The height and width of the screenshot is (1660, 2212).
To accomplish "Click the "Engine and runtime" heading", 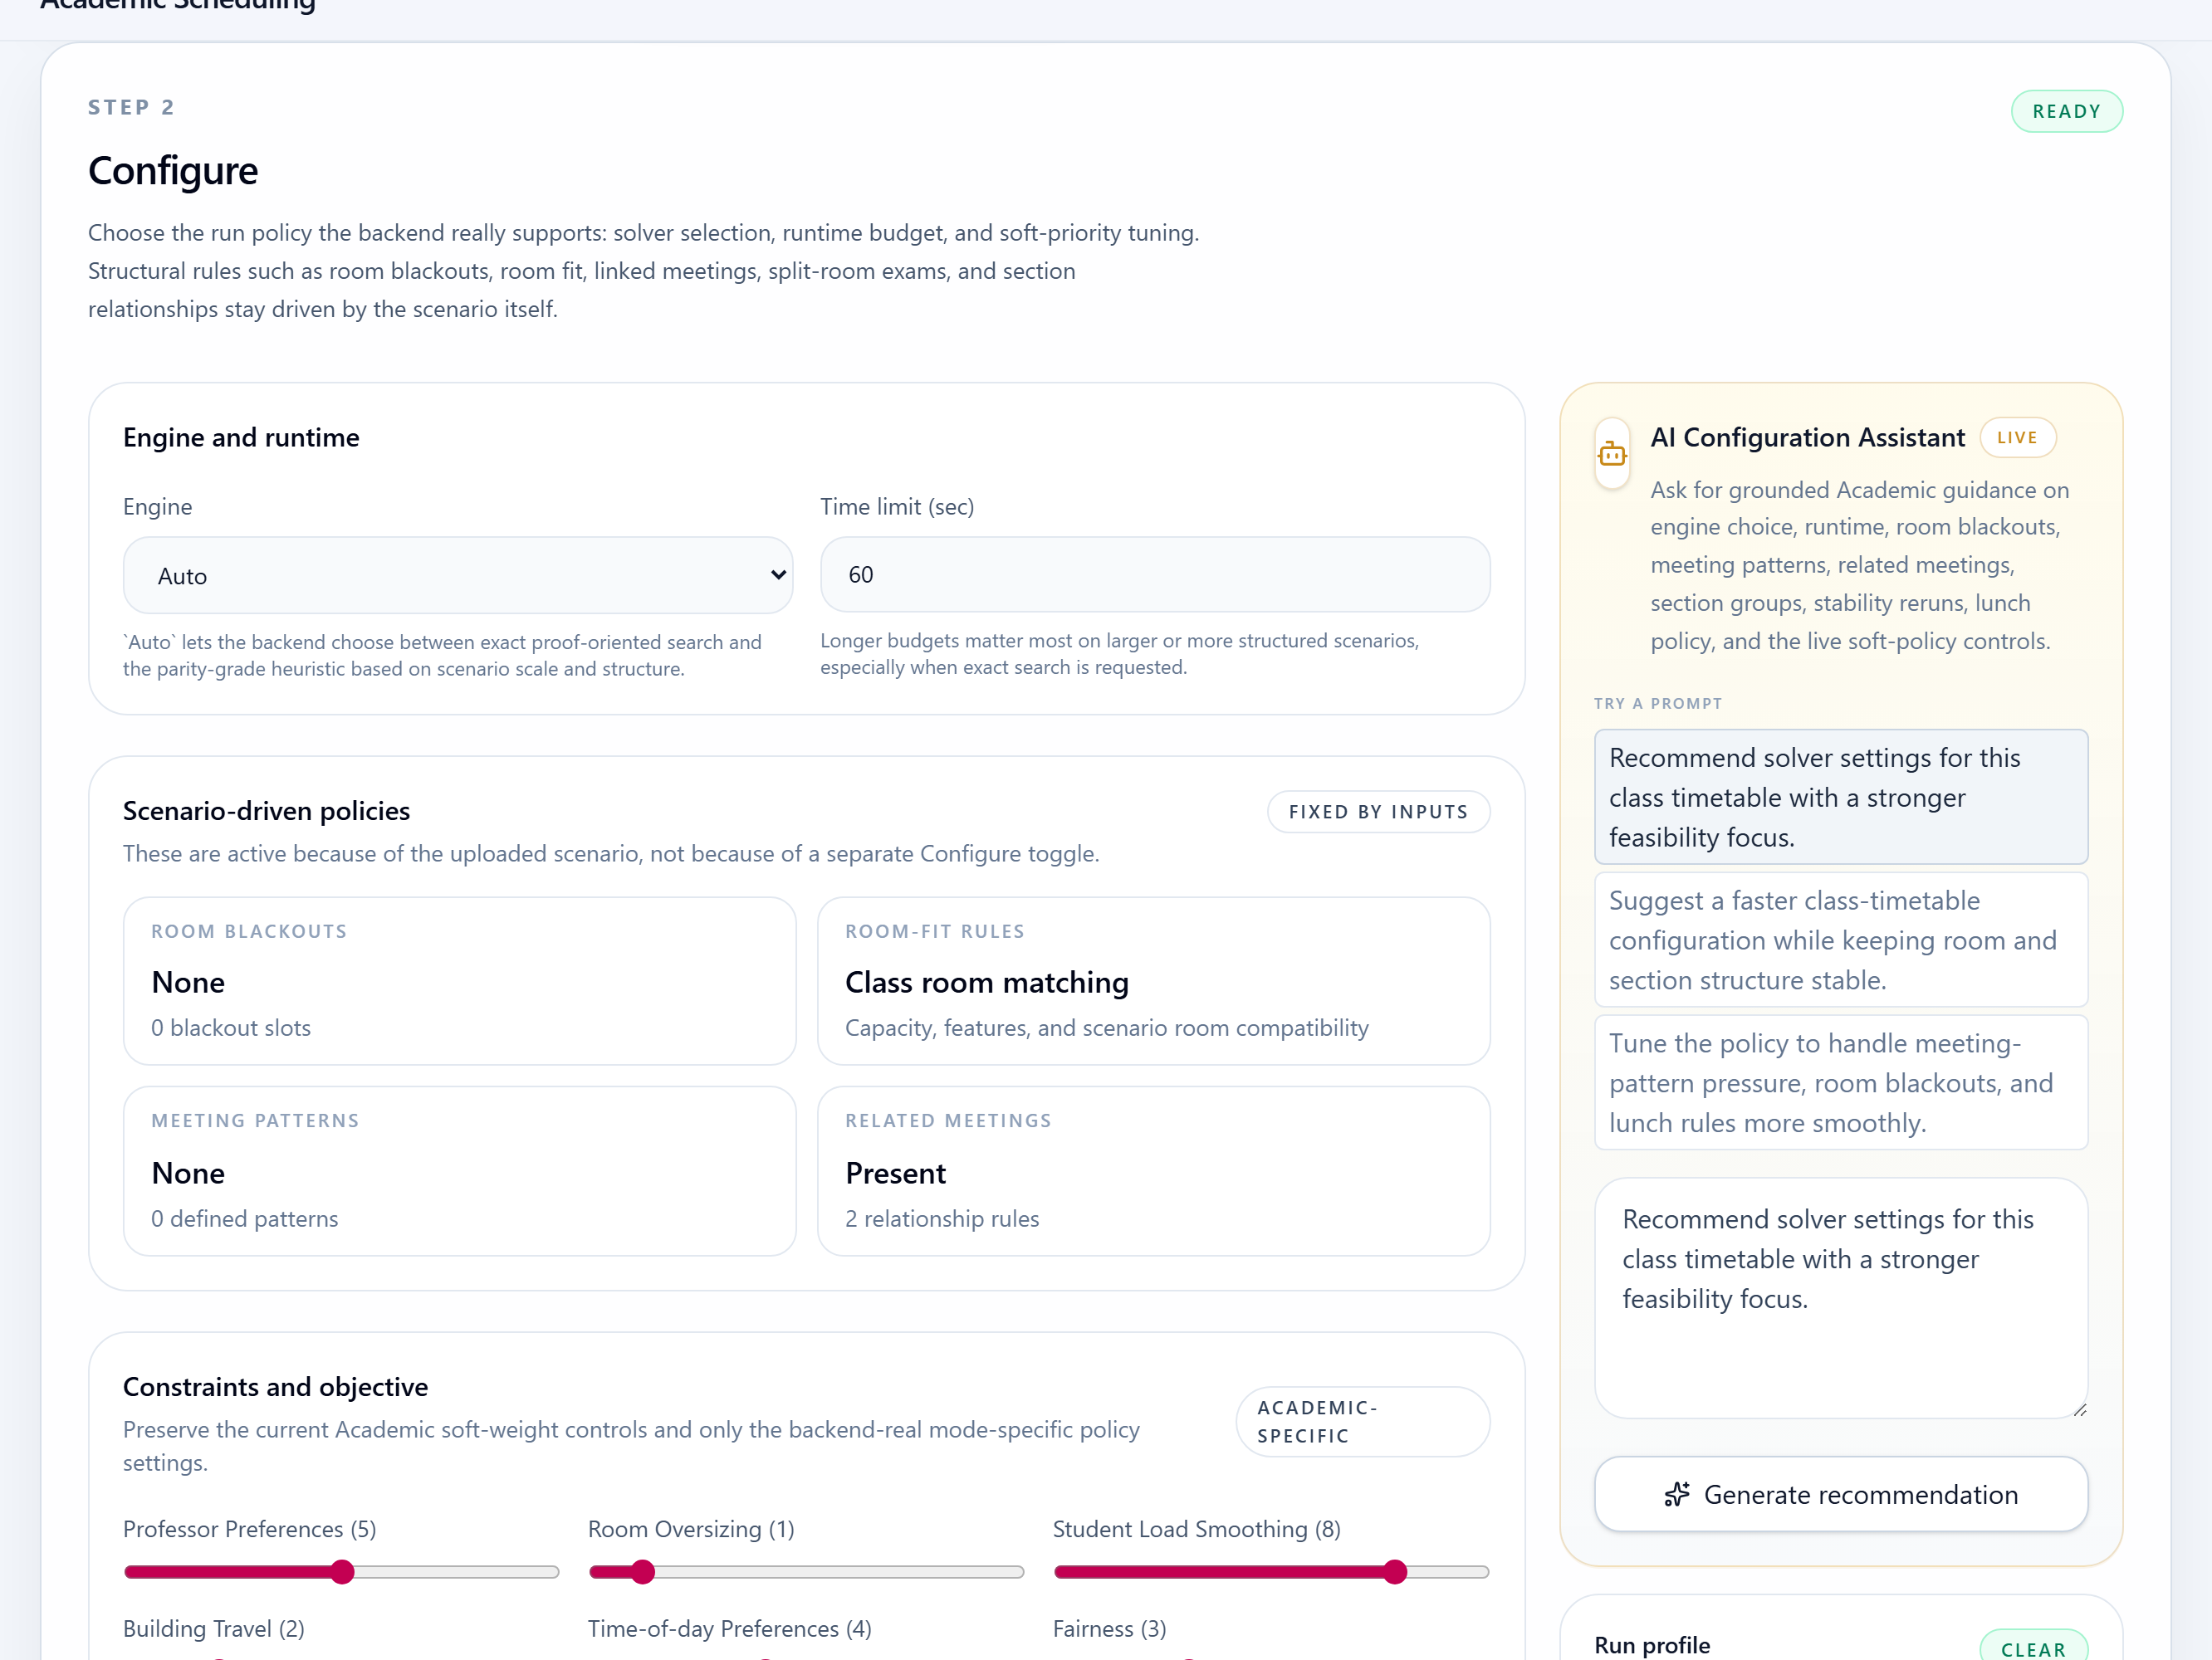I will click(x=241, y=437).
